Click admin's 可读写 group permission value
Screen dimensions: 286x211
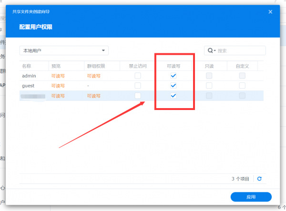(x=93, y=76)
